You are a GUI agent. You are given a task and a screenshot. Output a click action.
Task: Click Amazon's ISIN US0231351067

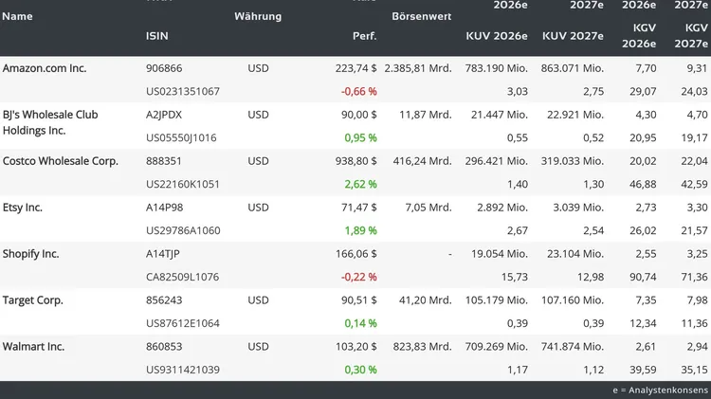(x=183, y=91)
